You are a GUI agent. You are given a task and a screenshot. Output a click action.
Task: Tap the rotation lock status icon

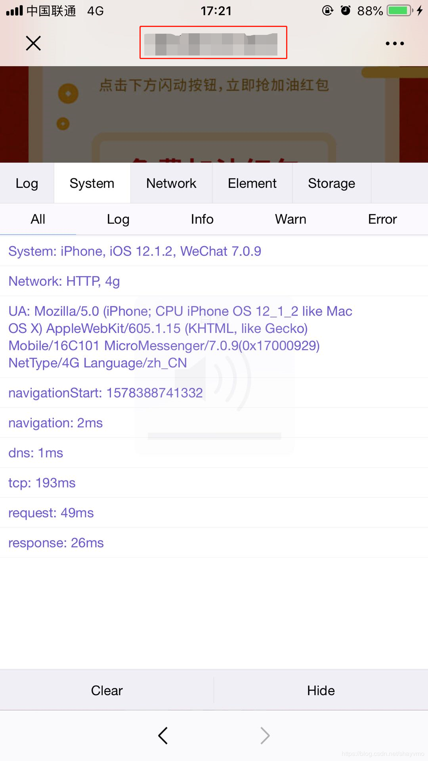point(327,11)
